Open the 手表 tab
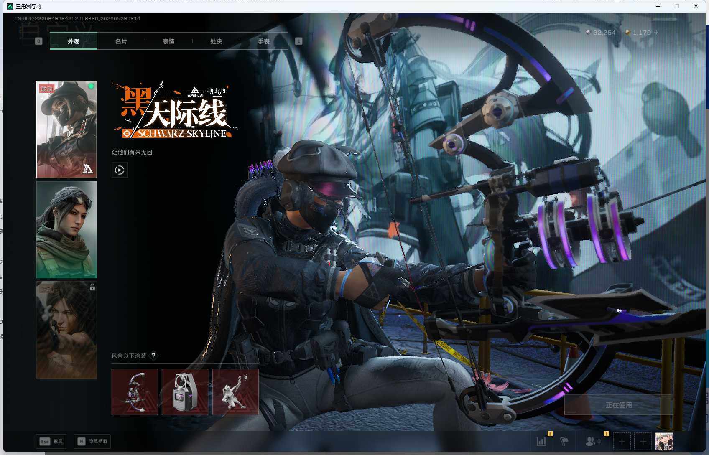 (x=264, y=41)
